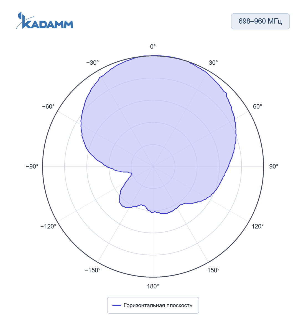This screenshot has width=306, height=336.
Task: Select the 120° angle label
Action: click(x=257, y=226)
